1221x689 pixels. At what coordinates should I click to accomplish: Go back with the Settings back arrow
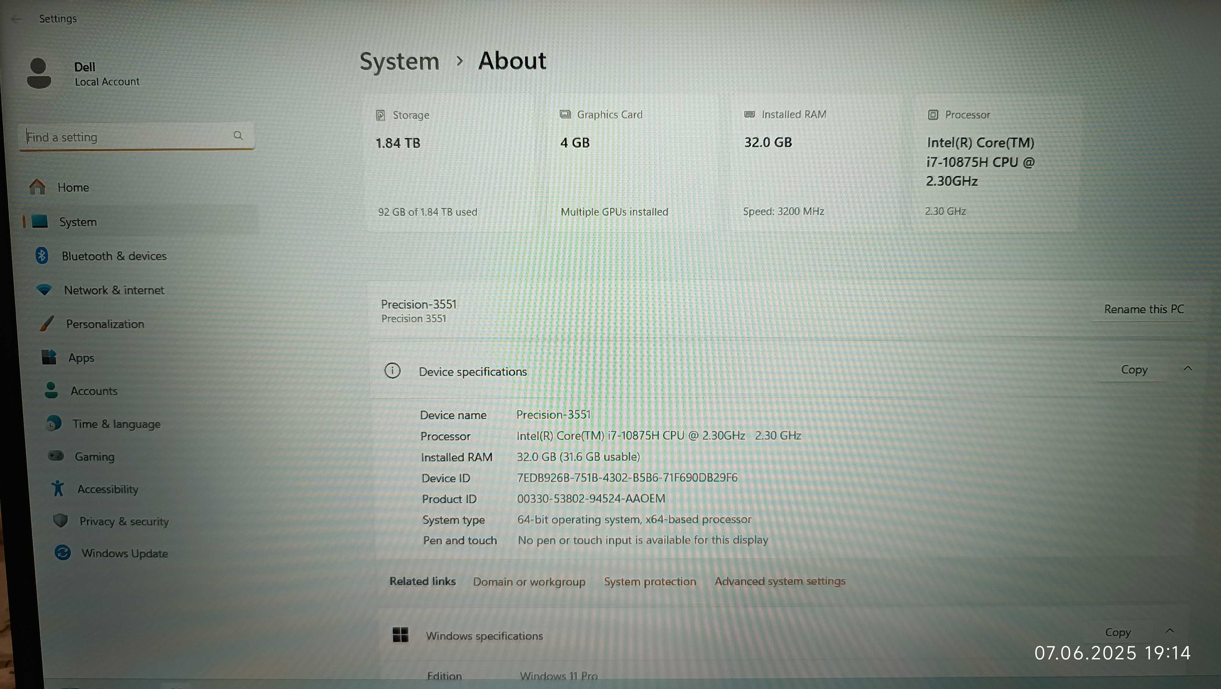pyautogui.click(x=16, y=19)
